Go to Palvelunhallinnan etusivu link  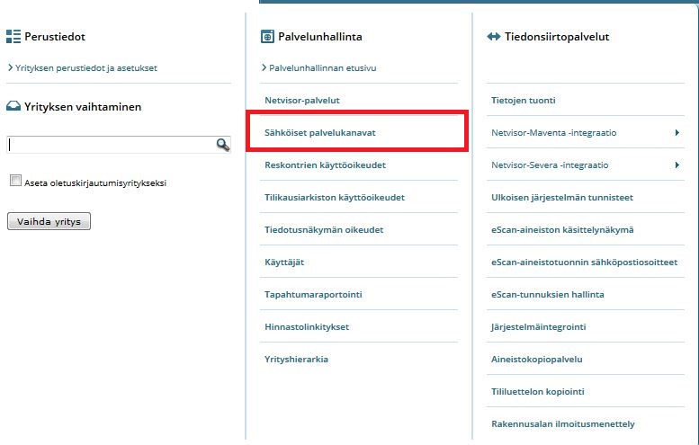point(322,67)
